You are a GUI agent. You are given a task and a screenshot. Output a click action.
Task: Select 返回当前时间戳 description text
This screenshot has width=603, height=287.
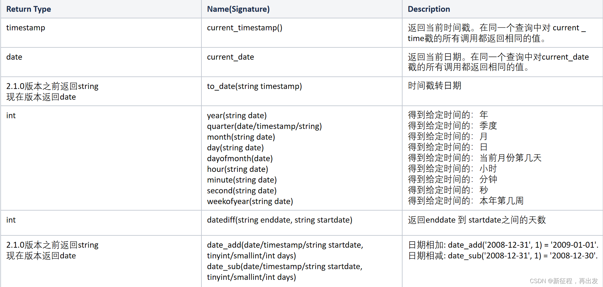497,33
